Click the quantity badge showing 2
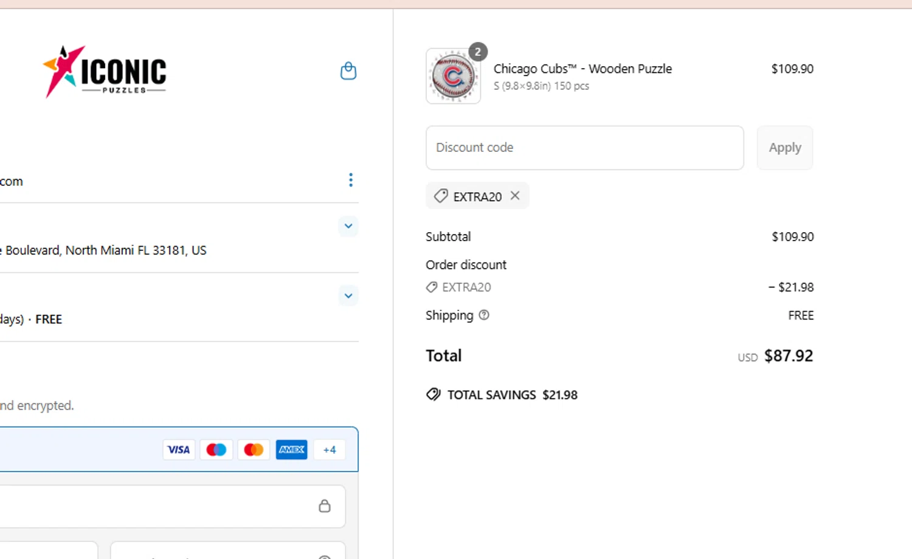Viewport: 912px width, 559px height. (x=478, y=52)
